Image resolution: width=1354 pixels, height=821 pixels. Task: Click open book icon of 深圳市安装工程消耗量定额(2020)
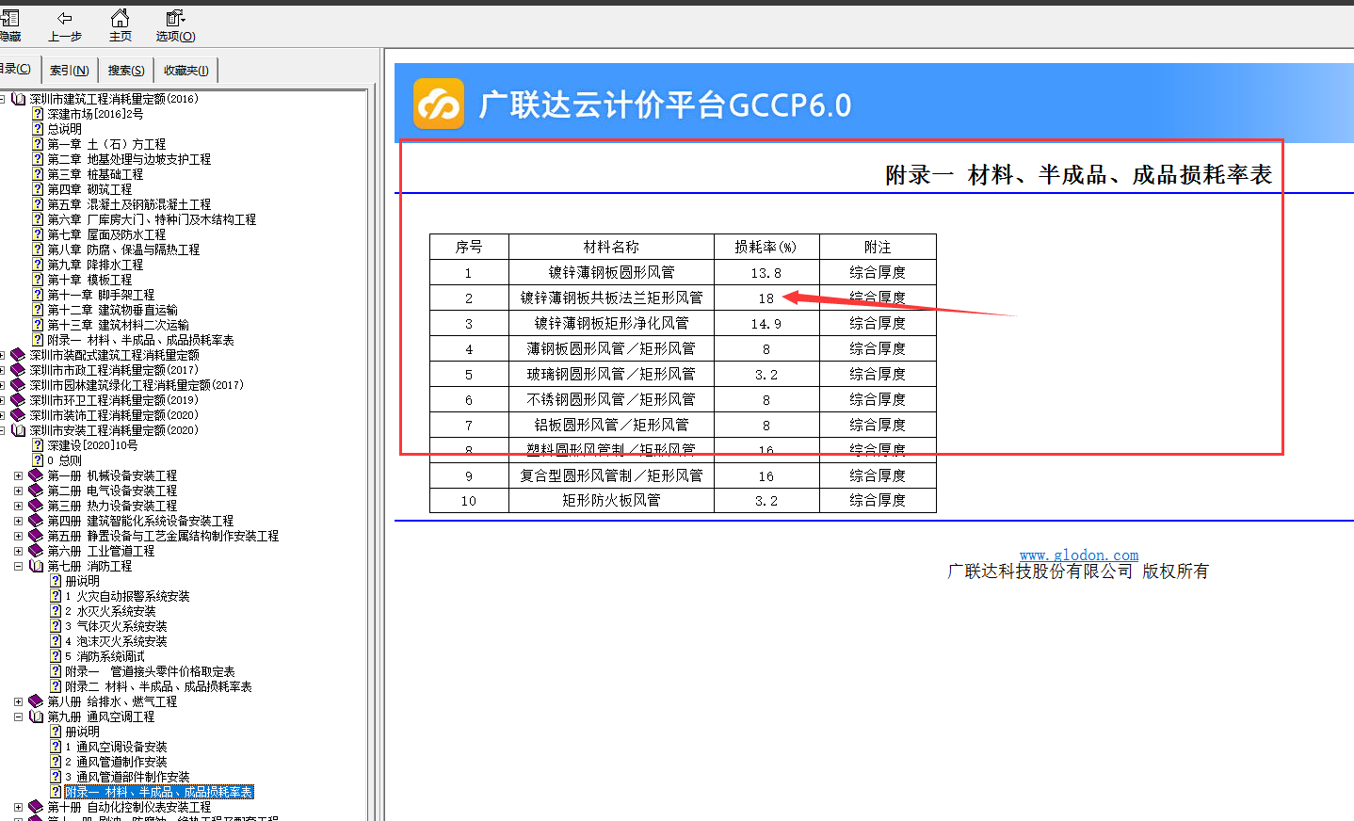click(19, 430)
